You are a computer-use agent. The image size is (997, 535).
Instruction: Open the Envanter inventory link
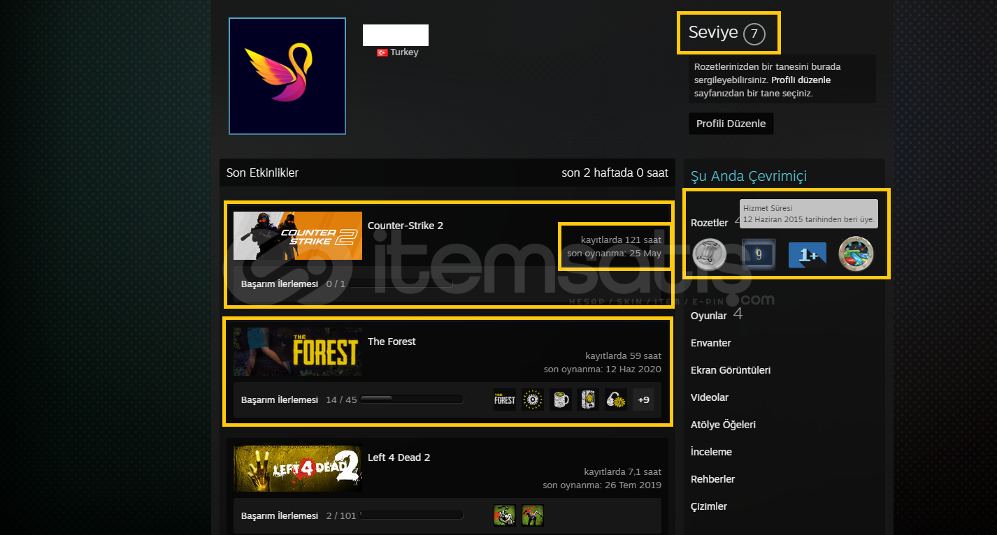711,343
